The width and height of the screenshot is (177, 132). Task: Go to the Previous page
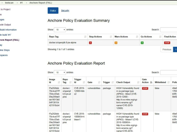pyautogui.click(x=167, y=50)
